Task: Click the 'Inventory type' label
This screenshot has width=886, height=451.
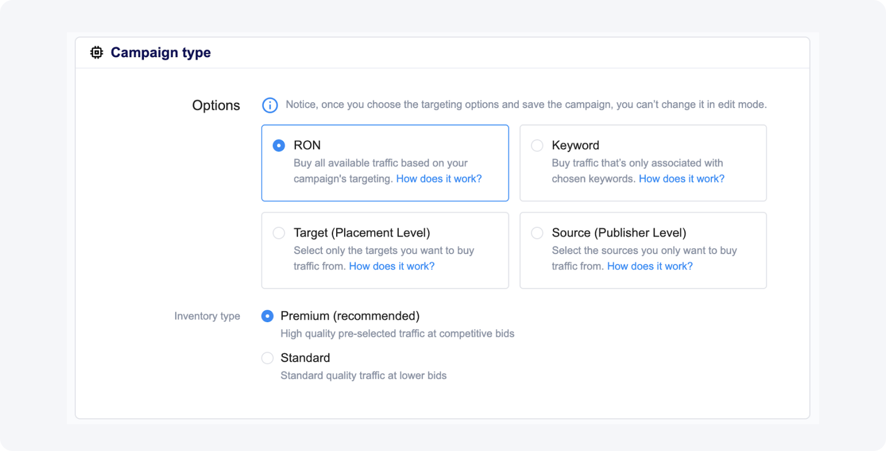Action: [207, 316]
